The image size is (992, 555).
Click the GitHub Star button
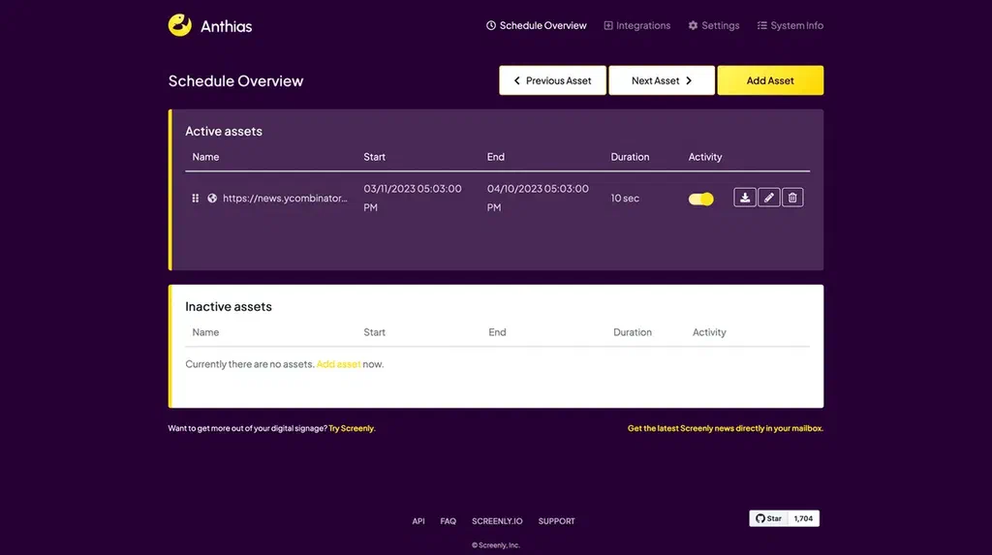click(x=768, y=518)
